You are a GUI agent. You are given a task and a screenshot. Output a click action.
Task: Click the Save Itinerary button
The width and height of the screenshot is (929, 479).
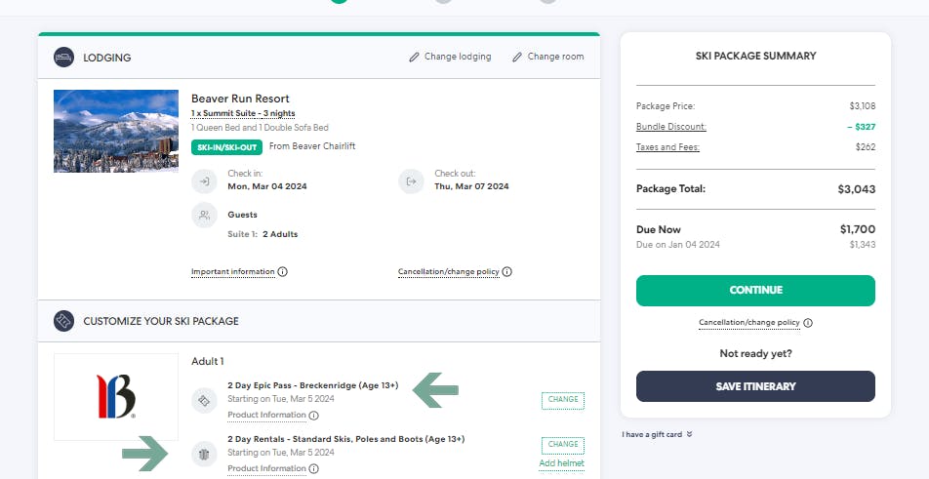tap(755, 386)
